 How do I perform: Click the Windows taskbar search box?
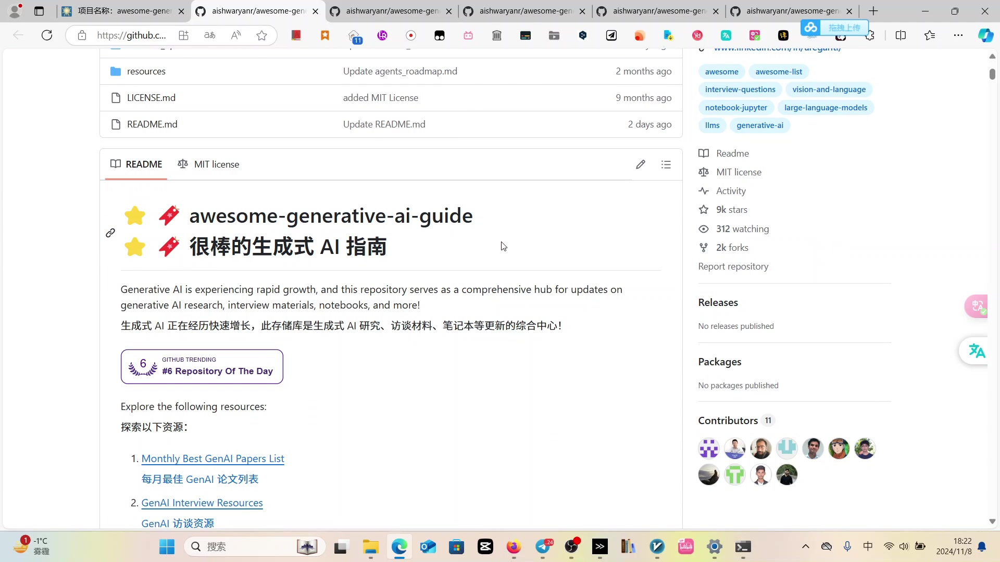pos(254,547)
